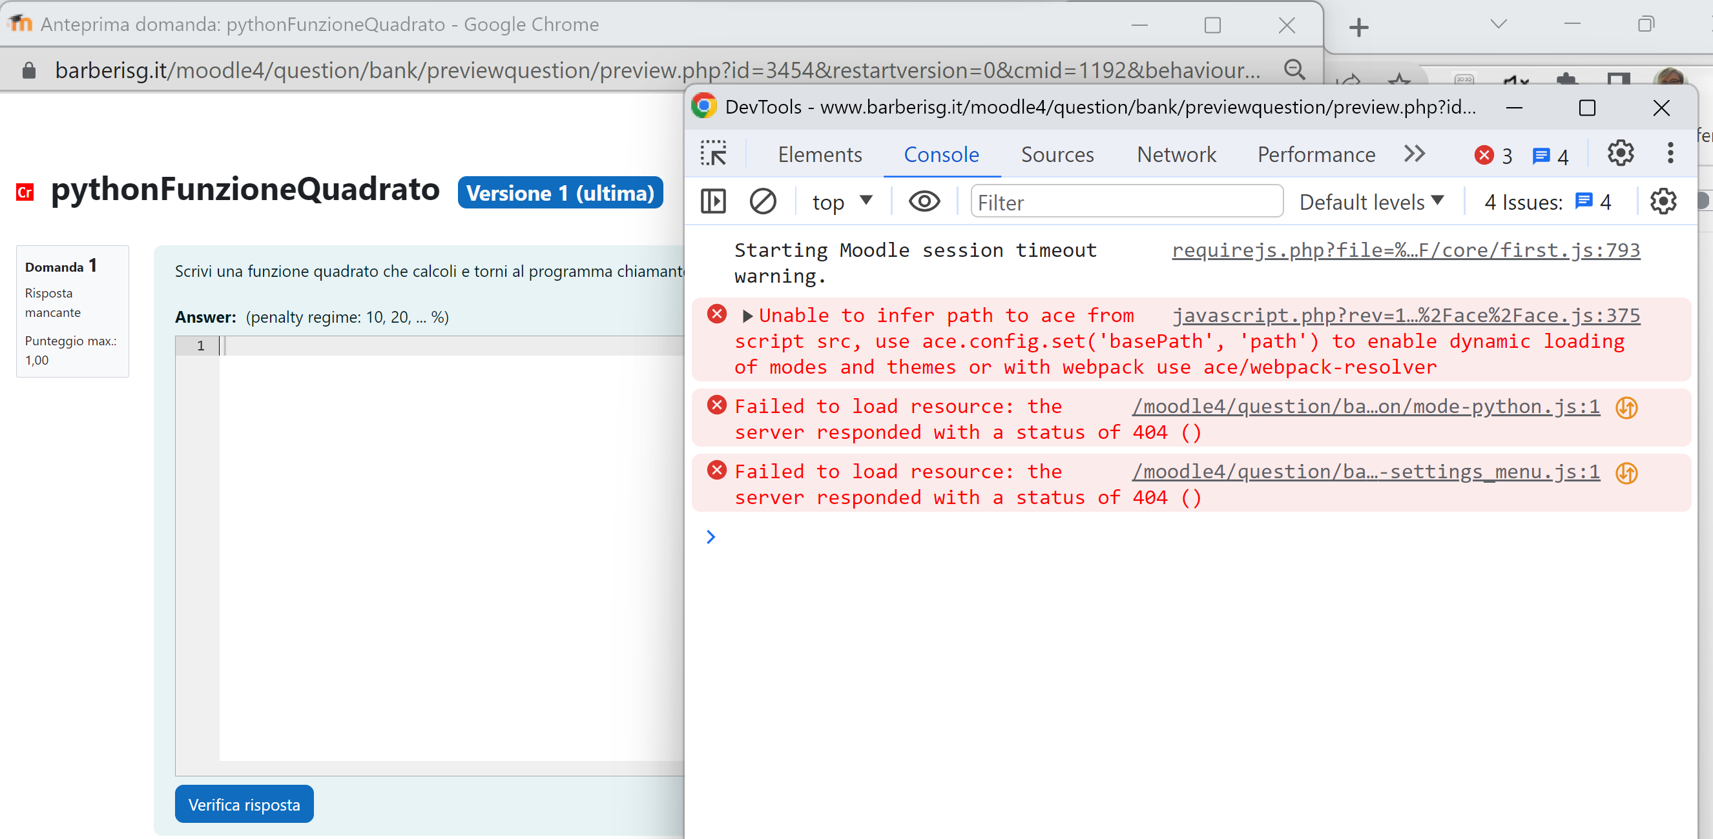Click the clear console icon in DevTools
The height and width of the screenshot is (839, 1713).
point(763,202)
